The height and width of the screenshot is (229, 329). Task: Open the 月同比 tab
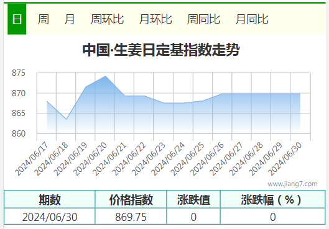pos(252,19)
